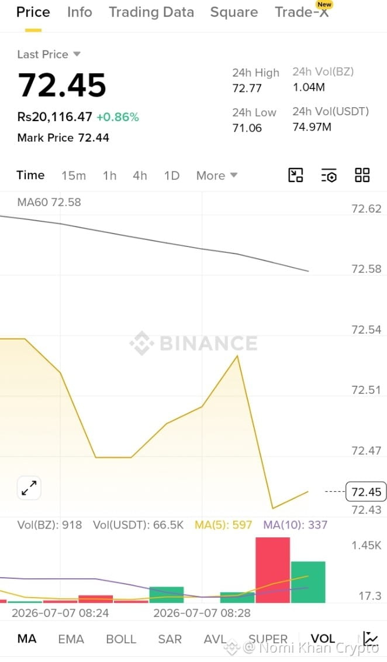The height and width of the screenshot is (662, 387).
Task: Open the More timeframes dropdown
Action: [x=217, y=176]
